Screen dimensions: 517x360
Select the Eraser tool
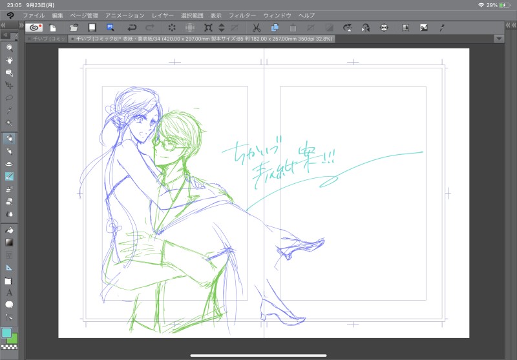9,201
